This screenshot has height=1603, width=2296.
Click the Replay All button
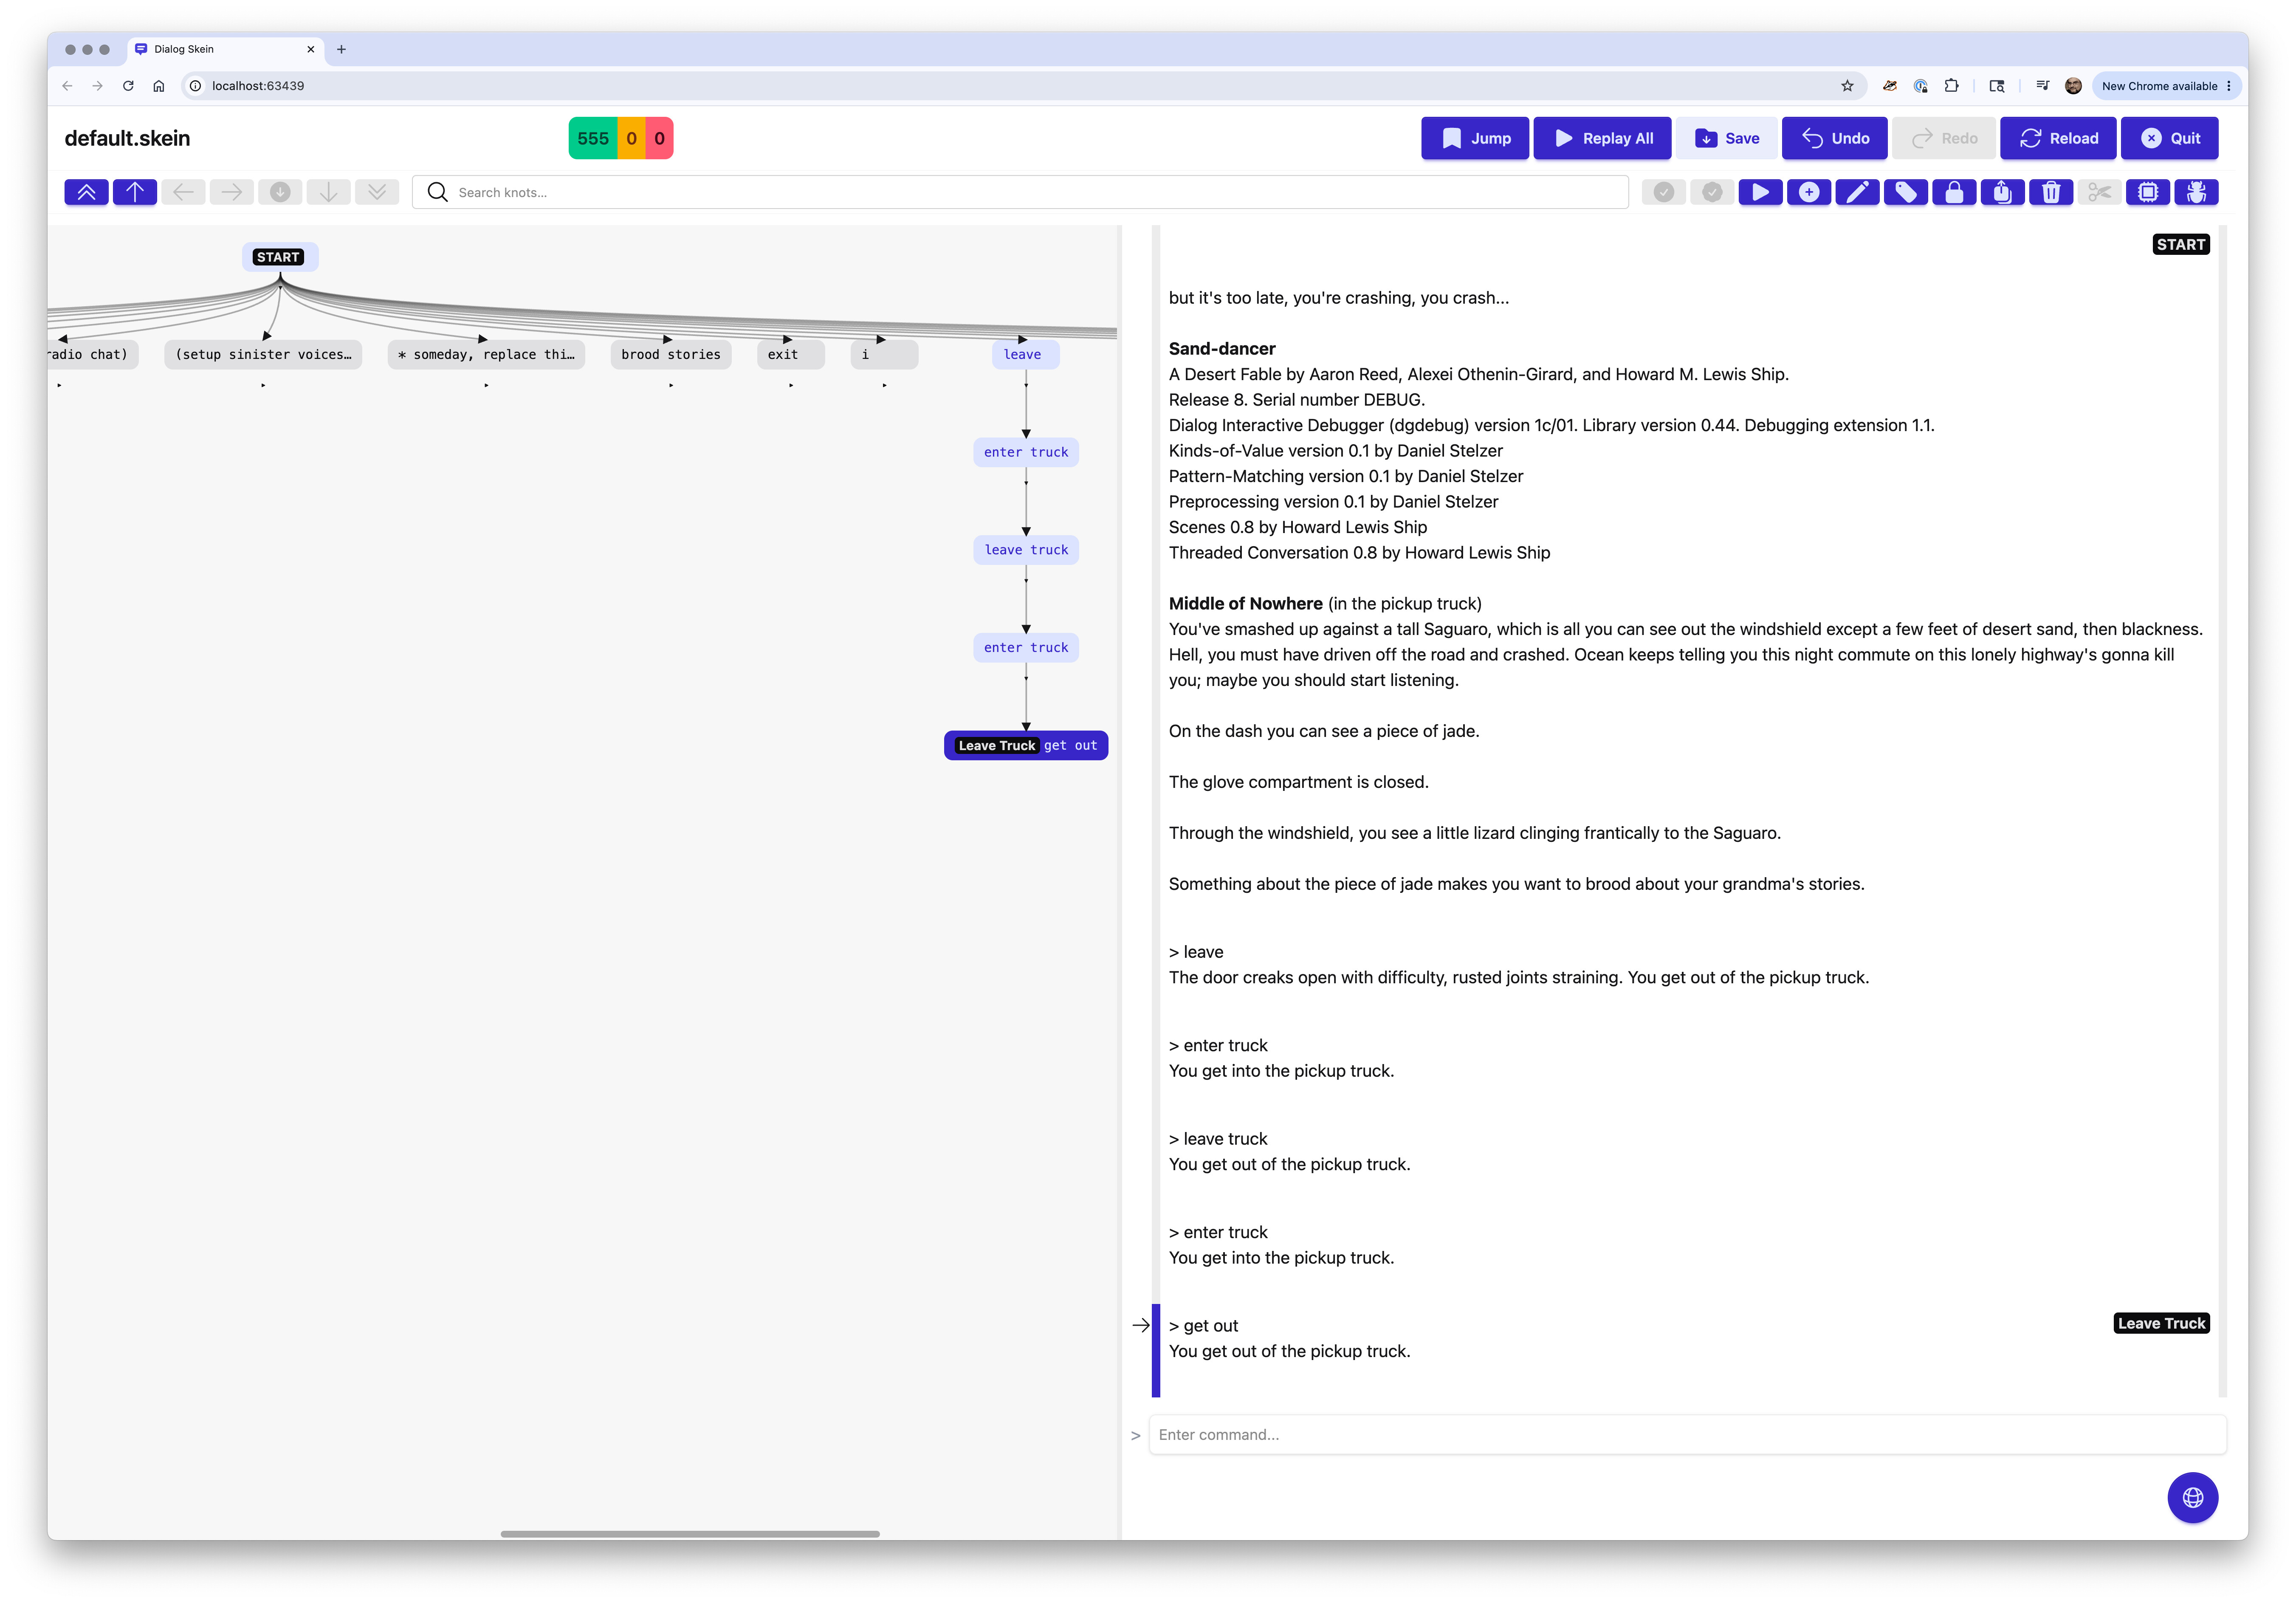pyautogui.click(x=1602, y=138)
